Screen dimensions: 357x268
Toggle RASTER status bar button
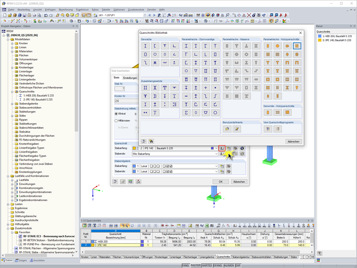[196, 266]
